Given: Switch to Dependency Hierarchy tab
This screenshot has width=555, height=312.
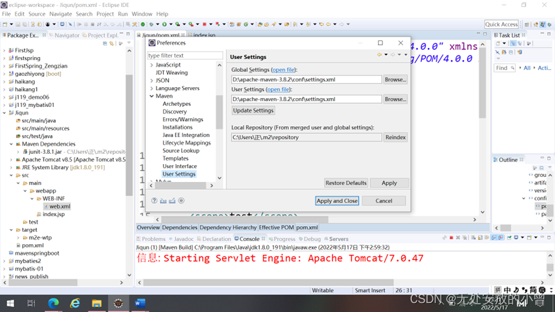Looking at the screenshot, I should pyautogui.click(x=228, y=227).
